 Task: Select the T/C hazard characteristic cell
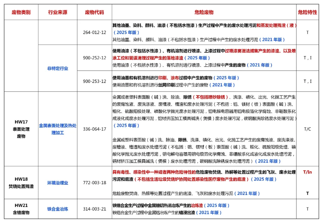pos(307,129)
